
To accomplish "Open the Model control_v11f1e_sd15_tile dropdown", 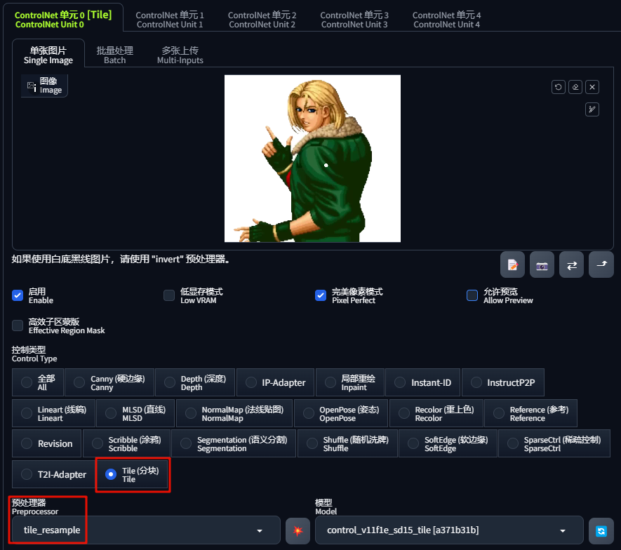I will click(449, 530).
